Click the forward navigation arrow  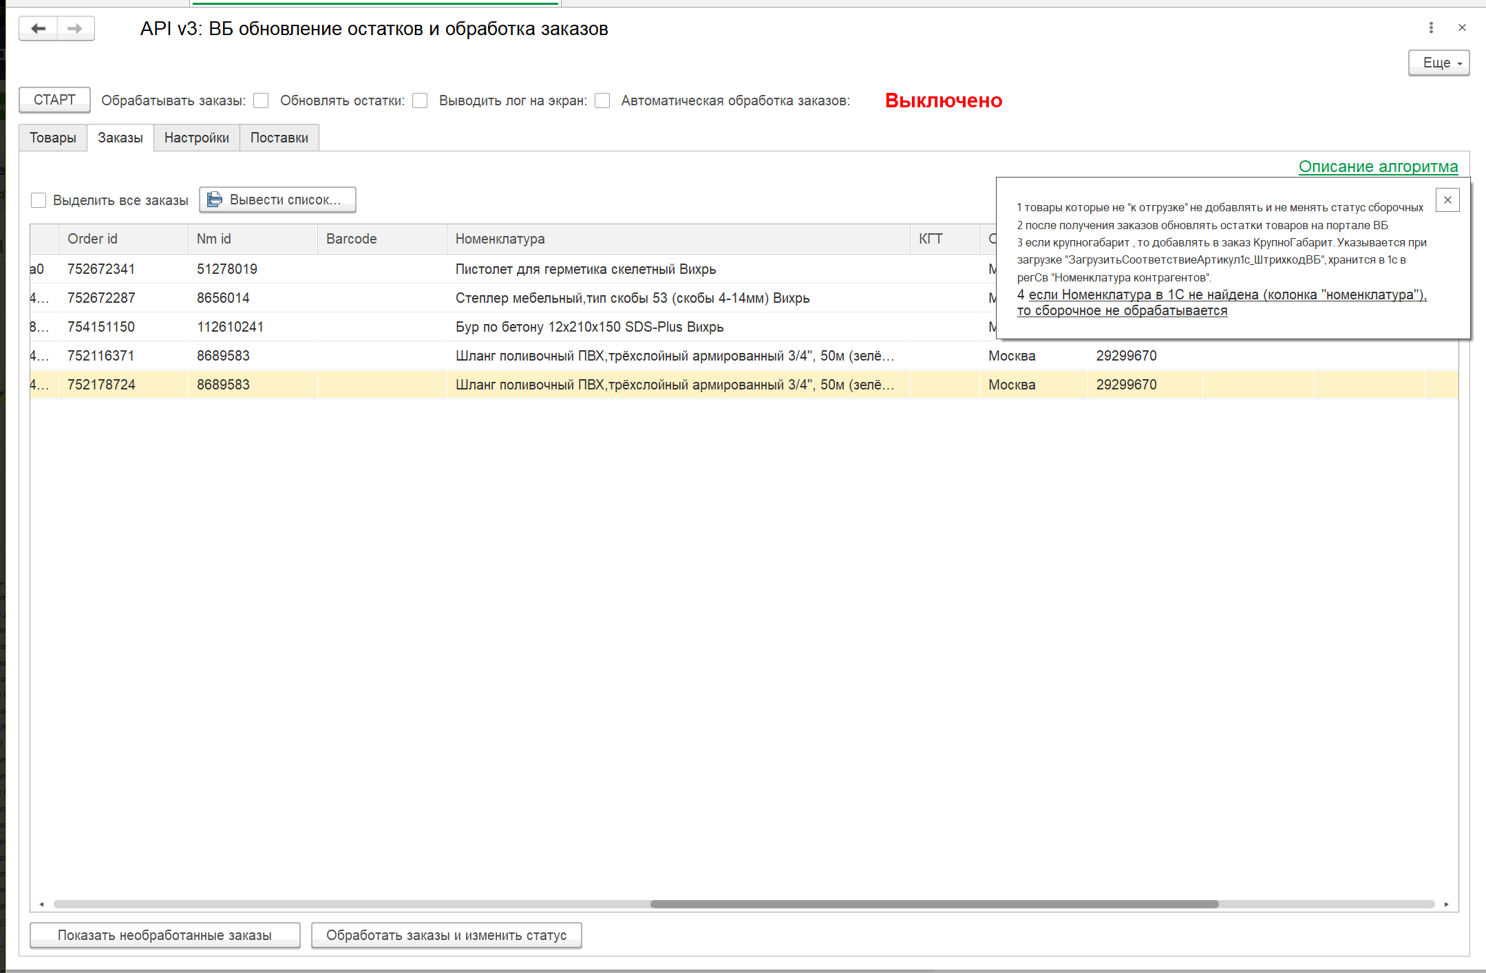(75, 28)
